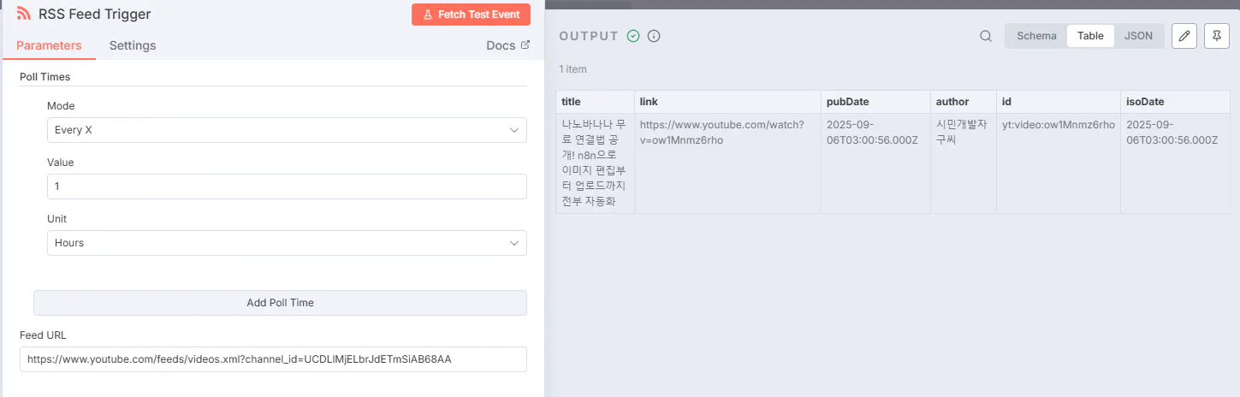Screen dimensions: 1240x397
Task: Click the YouTube watch URL cell
Action: coord(727,163)
